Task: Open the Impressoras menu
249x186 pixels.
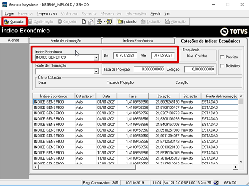Action: [x=47, y=14]
